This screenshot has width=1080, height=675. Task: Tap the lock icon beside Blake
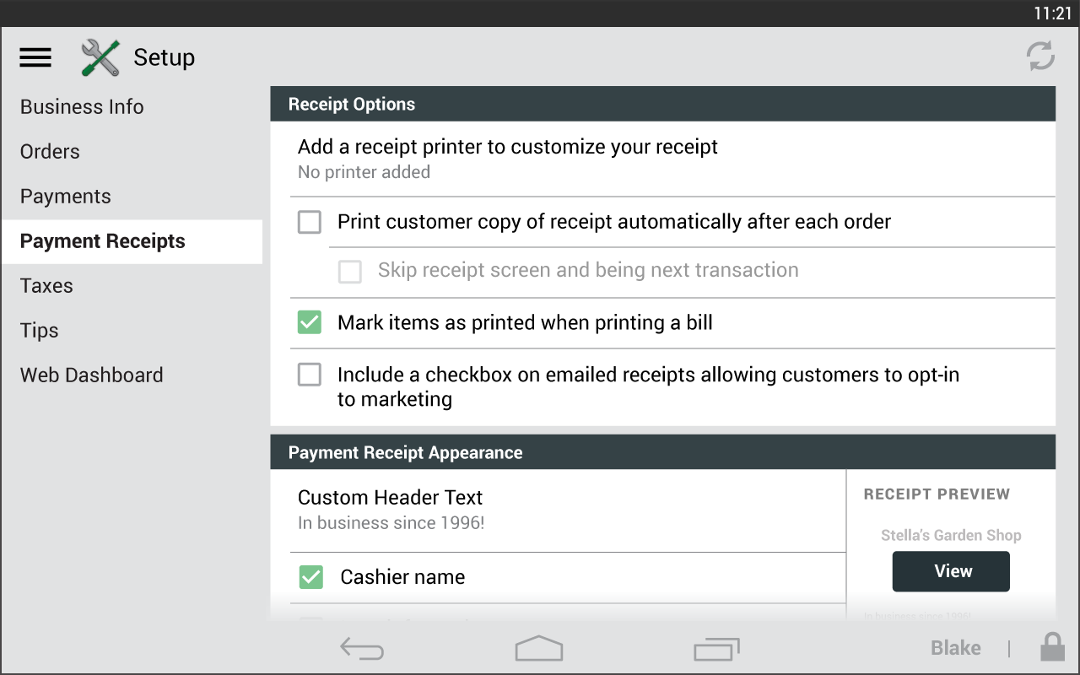pos(1051,647)
